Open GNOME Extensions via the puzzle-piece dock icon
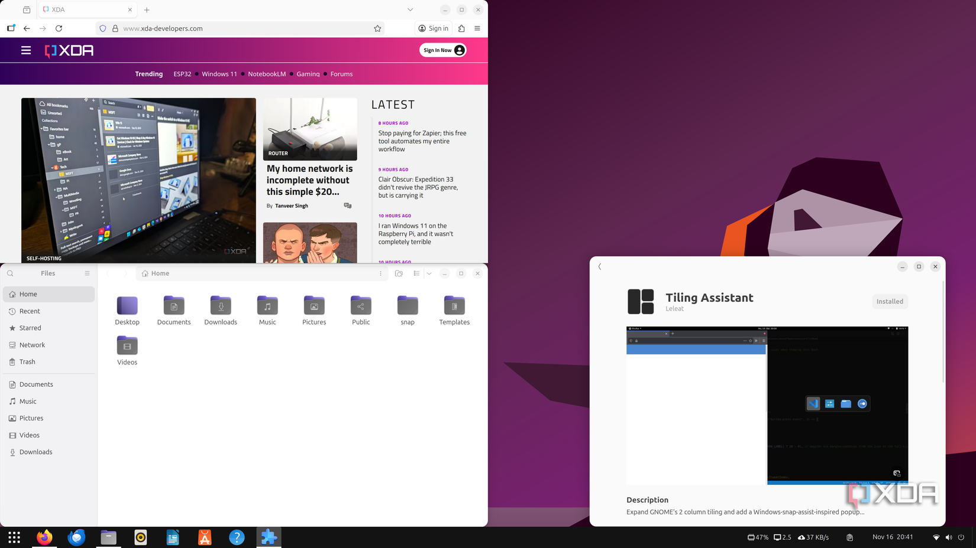 (x=269, y=537)
